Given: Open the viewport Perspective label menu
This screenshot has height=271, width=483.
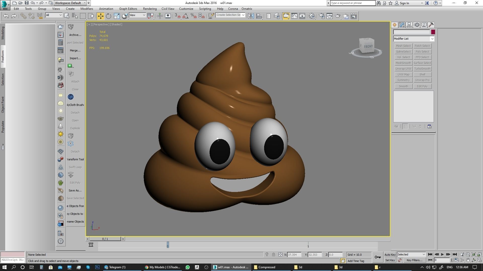Looking at the screenshot, I should [101, 24].
